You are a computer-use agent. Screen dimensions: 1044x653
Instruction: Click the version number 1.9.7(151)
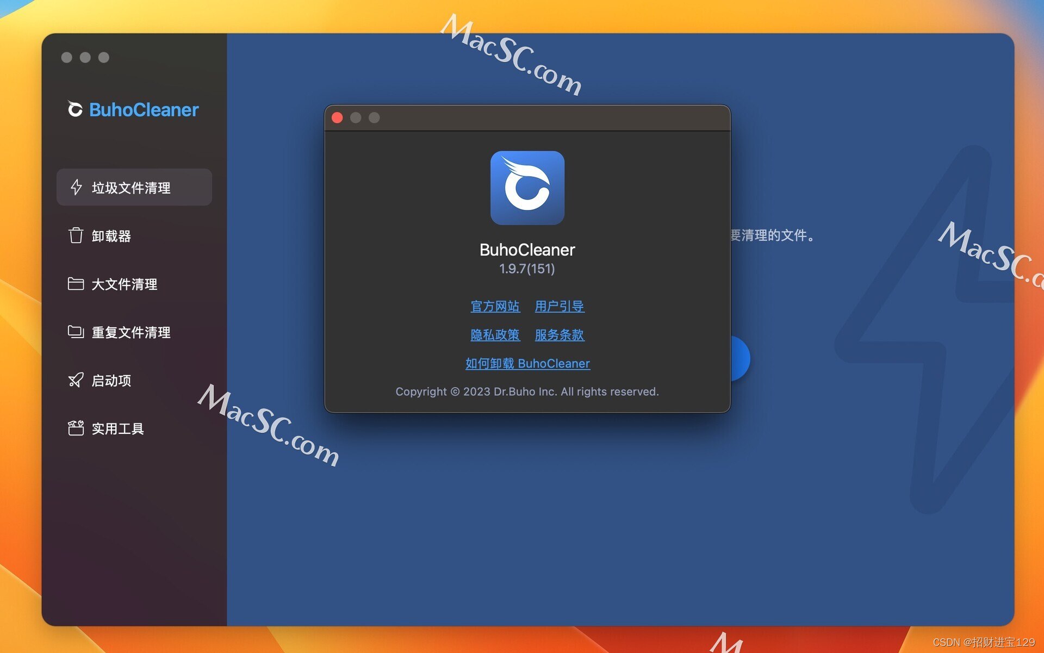point(527,269)
